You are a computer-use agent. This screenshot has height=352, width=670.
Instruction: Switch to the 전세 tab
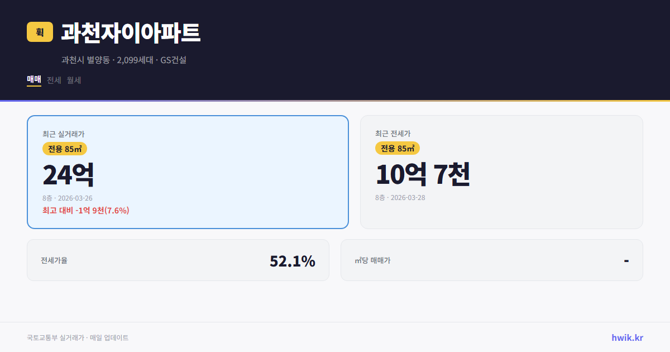53,80
